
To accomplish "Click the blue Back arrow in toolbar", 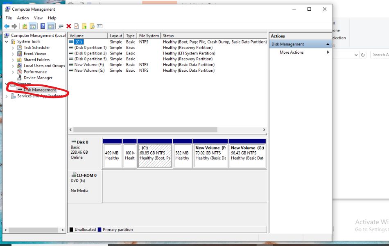I will (7, 26).
